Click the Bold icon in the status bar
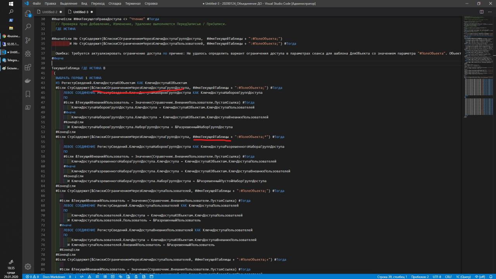 point(70,277)
